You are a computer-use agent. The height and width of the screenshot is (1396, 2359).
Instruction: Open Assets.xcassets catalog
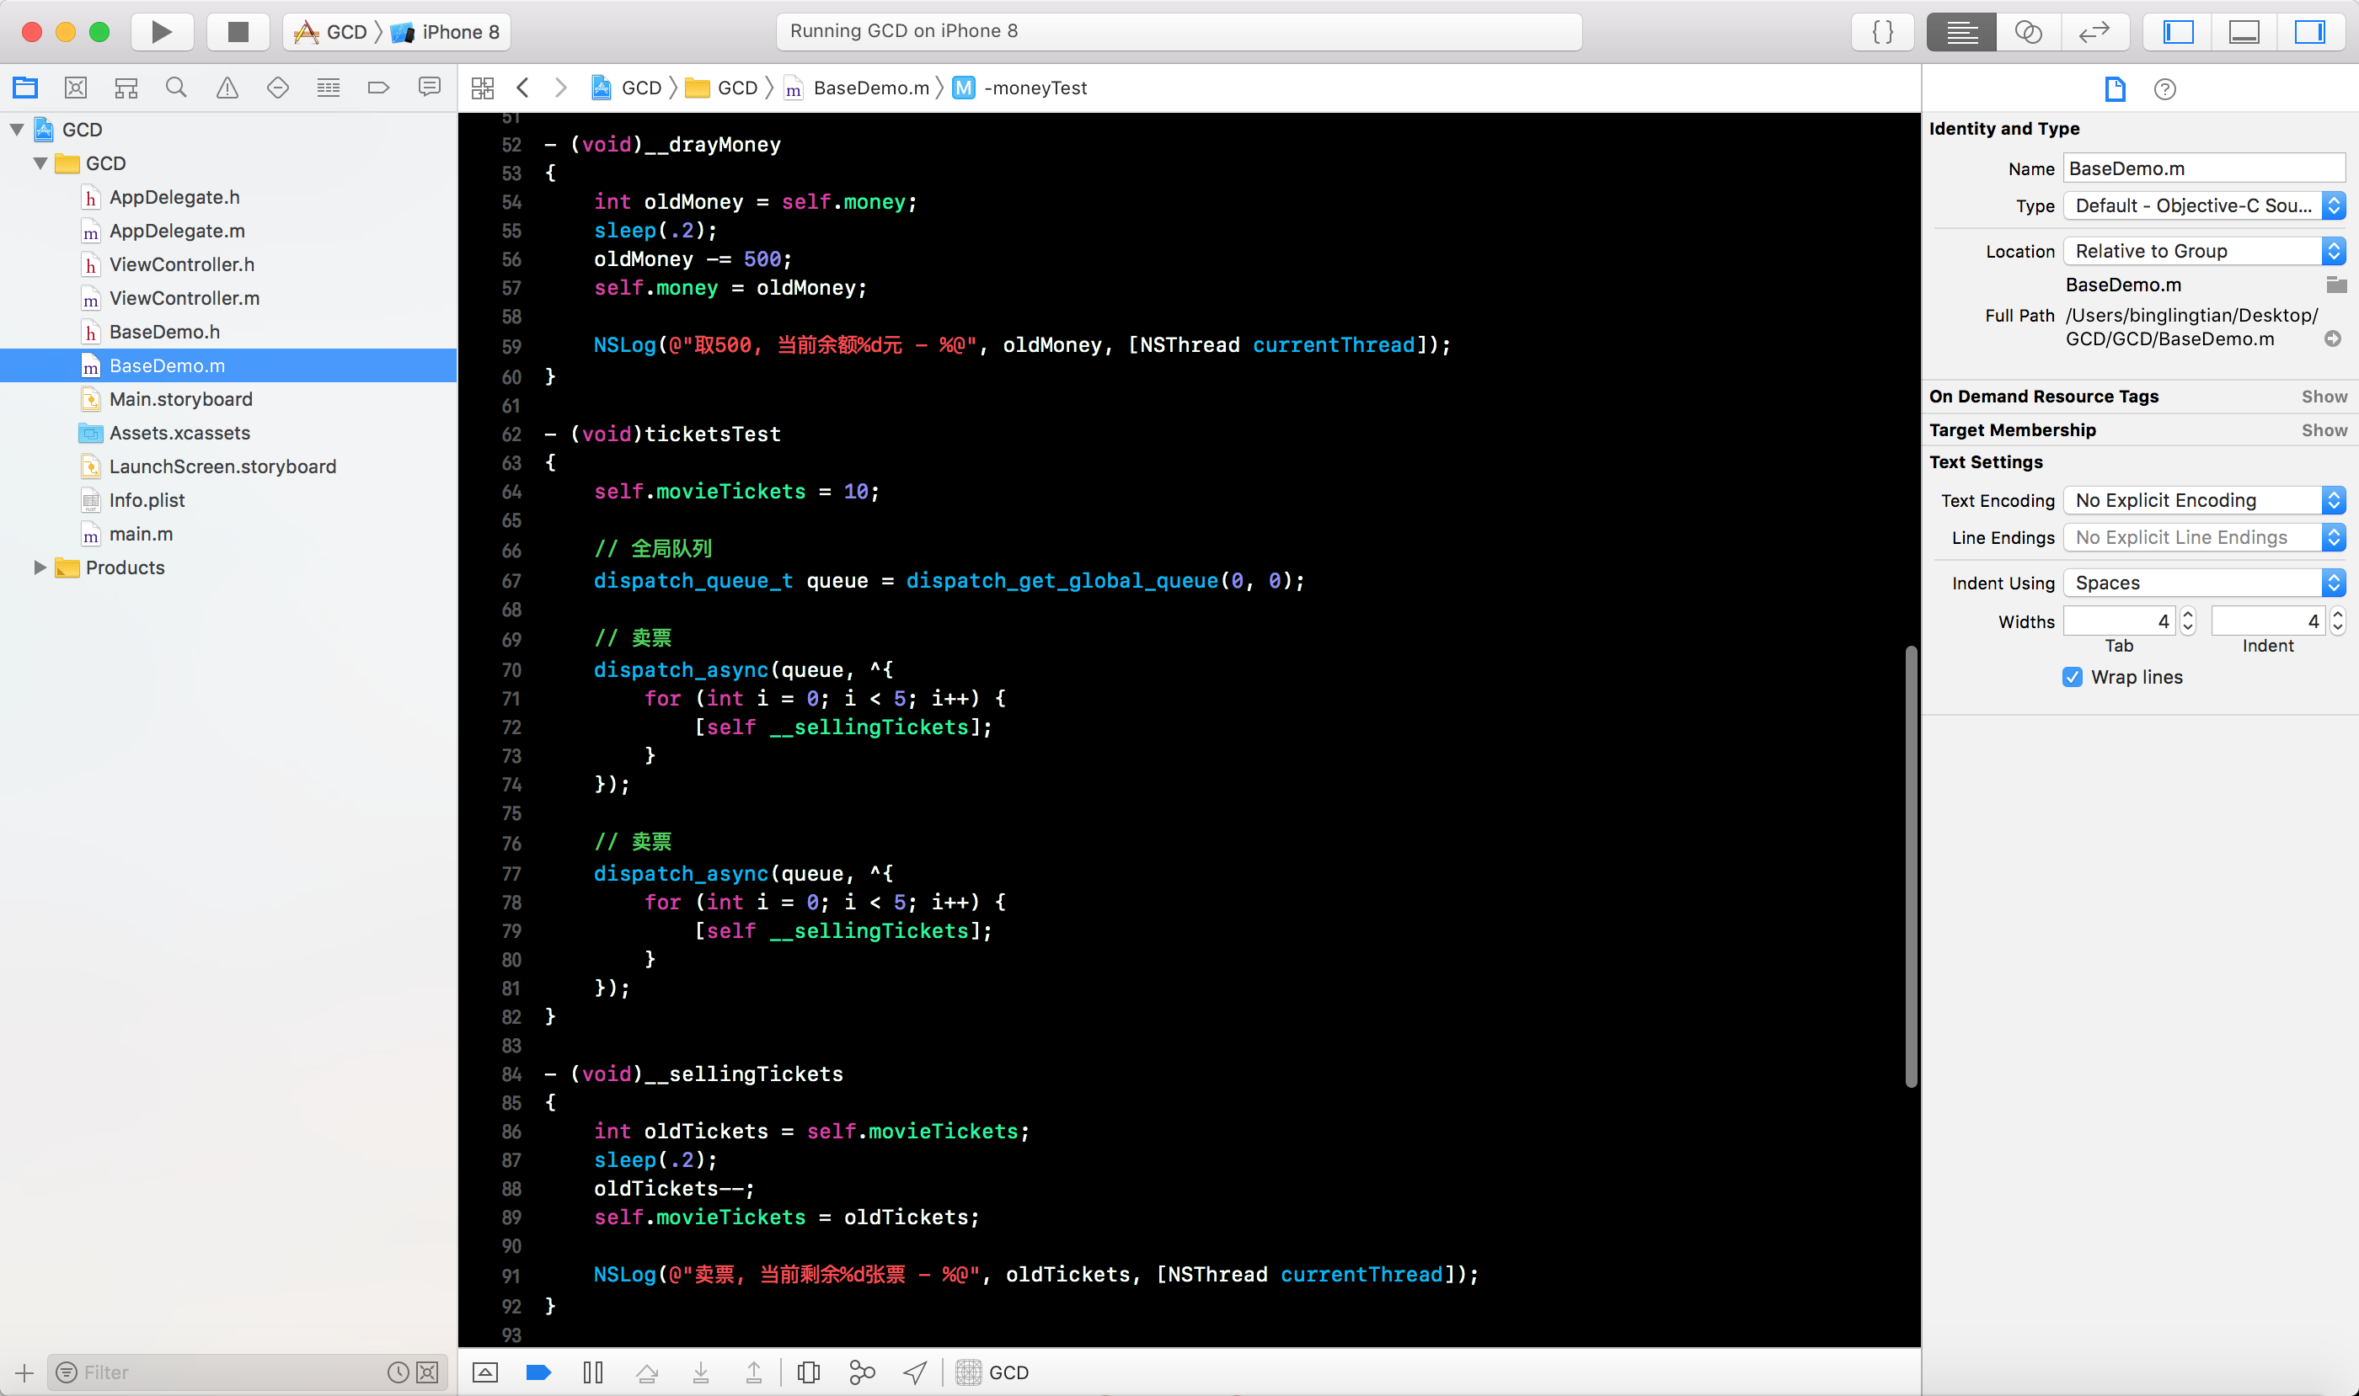tap(179, 433)
